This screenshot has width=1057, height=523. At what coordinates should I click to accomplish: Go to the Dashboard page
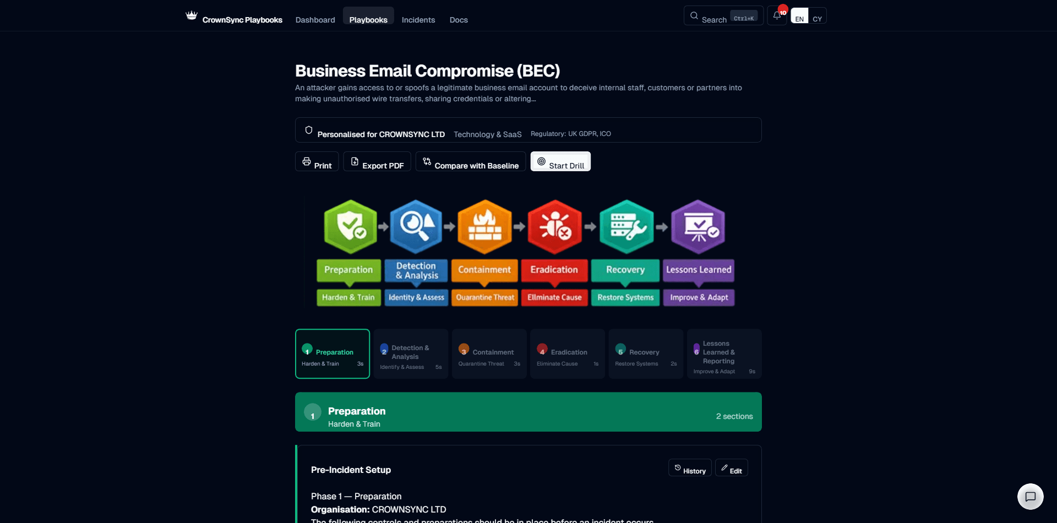[315, 20]
